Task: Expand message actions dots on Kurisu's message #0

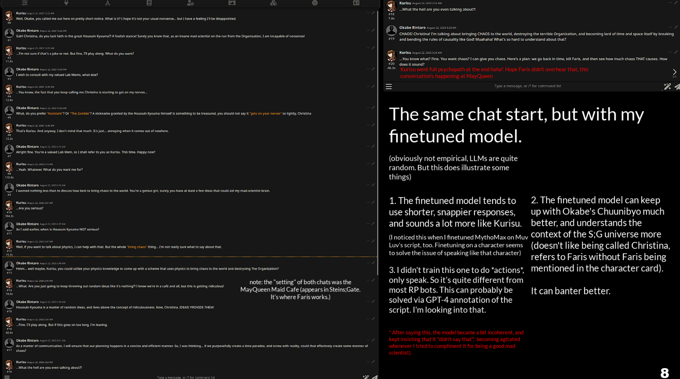Action: pos(368,13)
